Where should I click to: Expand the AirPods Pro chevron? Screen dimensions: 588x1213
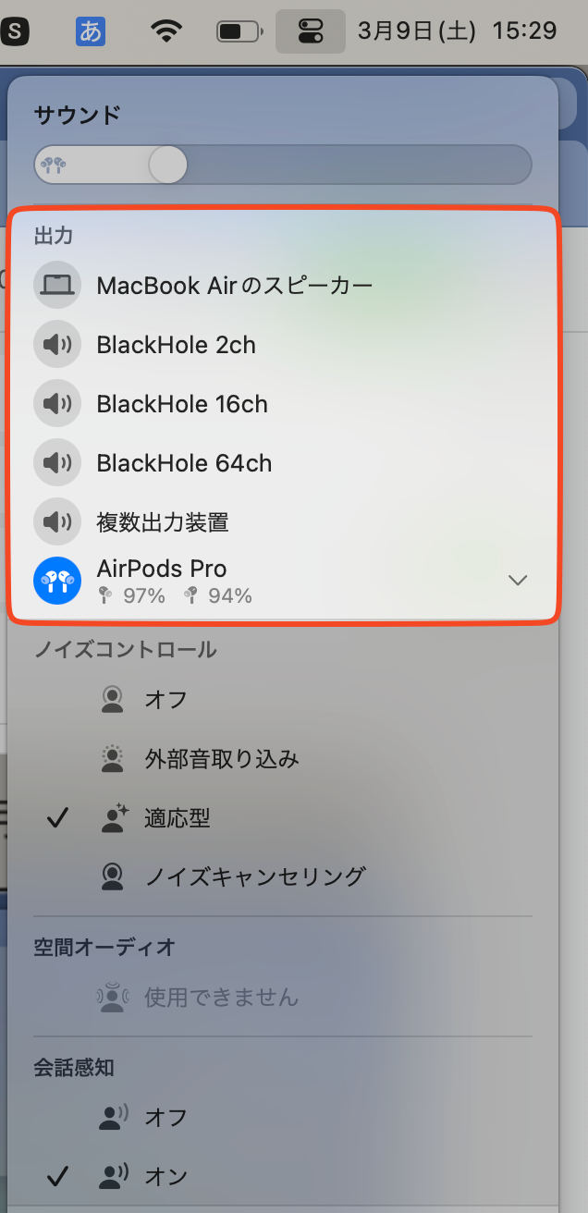[x=519, y=581]
